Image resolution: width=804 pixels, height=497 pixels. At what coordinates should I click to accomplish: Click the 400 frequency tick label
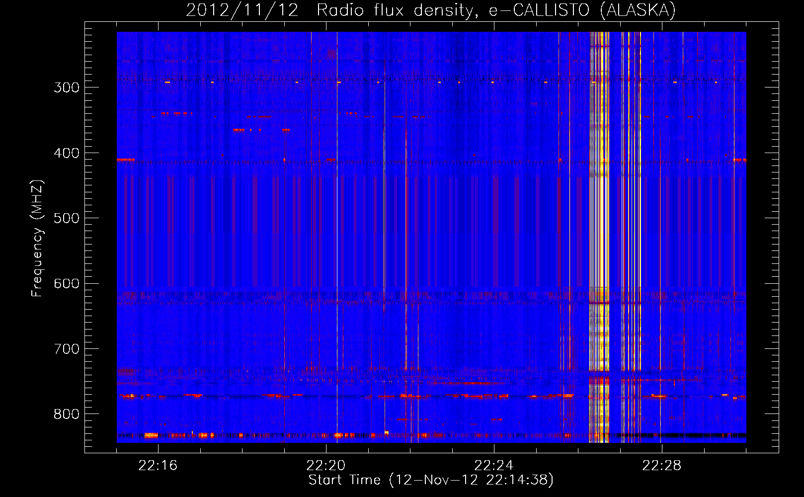click(x=67, y=153)
